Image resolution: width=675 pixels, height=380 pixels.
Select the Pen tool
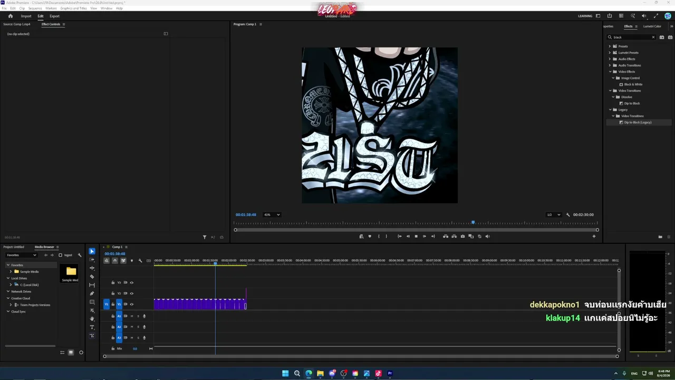point(92,293)
